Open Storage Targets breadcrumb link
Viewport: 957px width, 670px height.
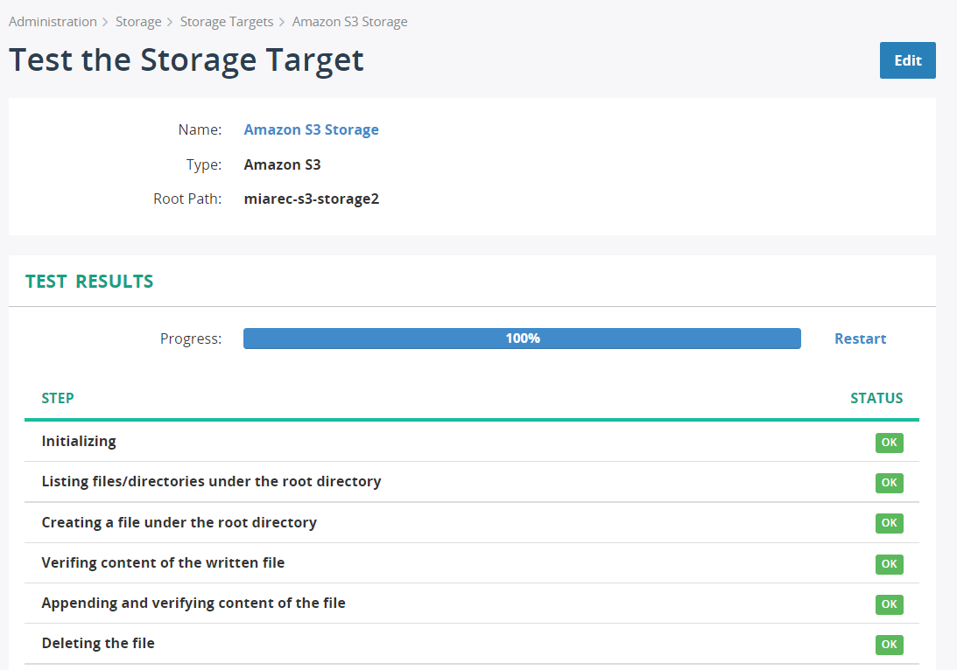pyautogui.click(x=227, y=22)
